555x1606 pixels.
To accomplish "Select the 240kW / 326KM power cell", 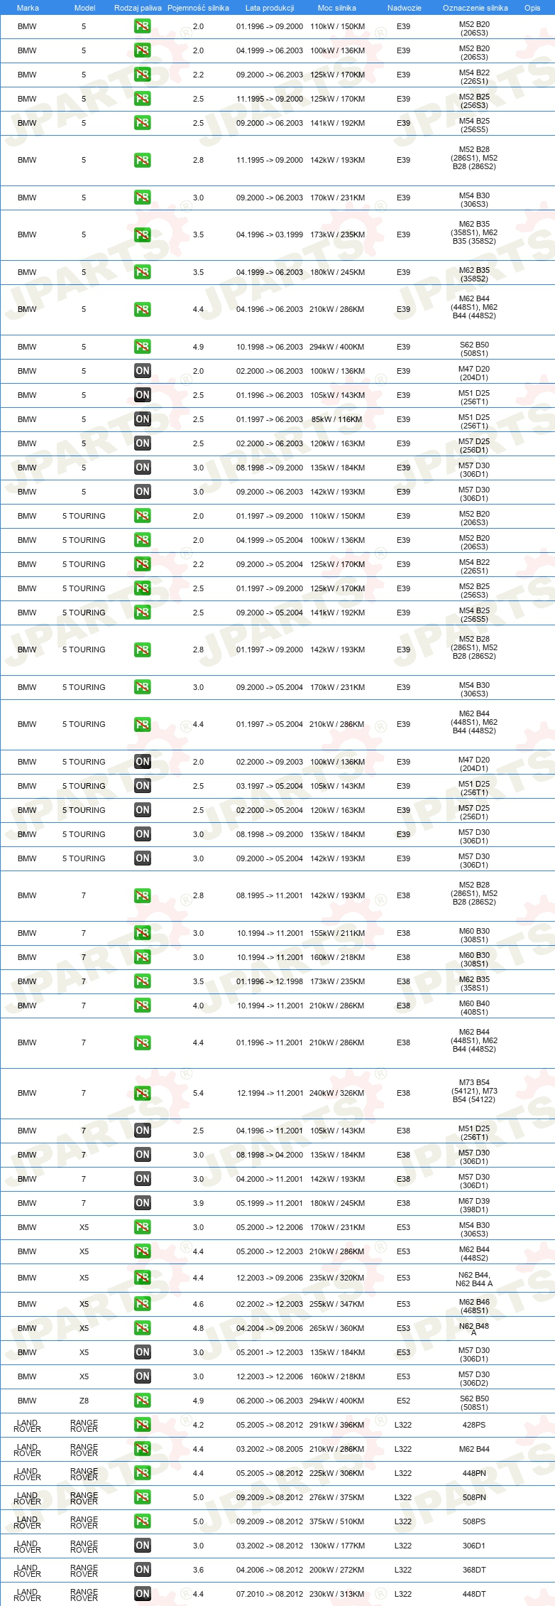I will coord(337,1094).
